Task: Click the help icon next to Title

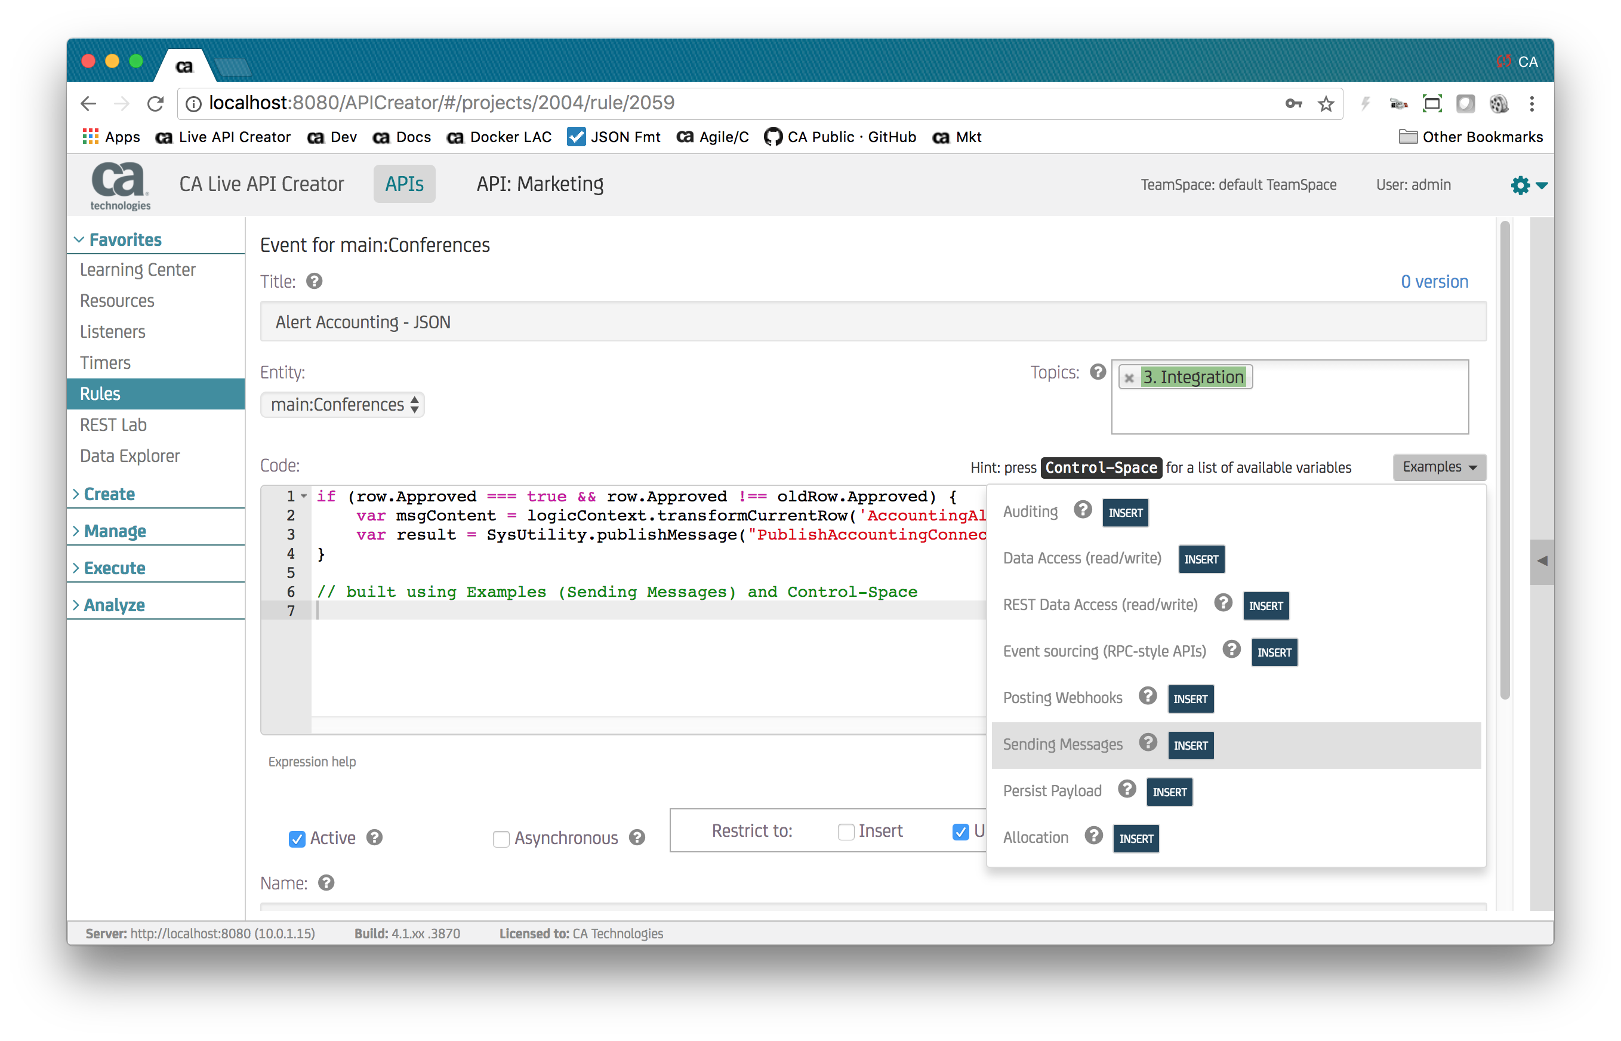Action: (314, 281)
